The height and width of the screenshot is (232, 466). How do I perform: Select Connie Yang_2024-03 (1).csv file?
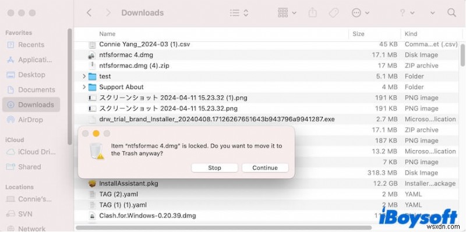144,44
